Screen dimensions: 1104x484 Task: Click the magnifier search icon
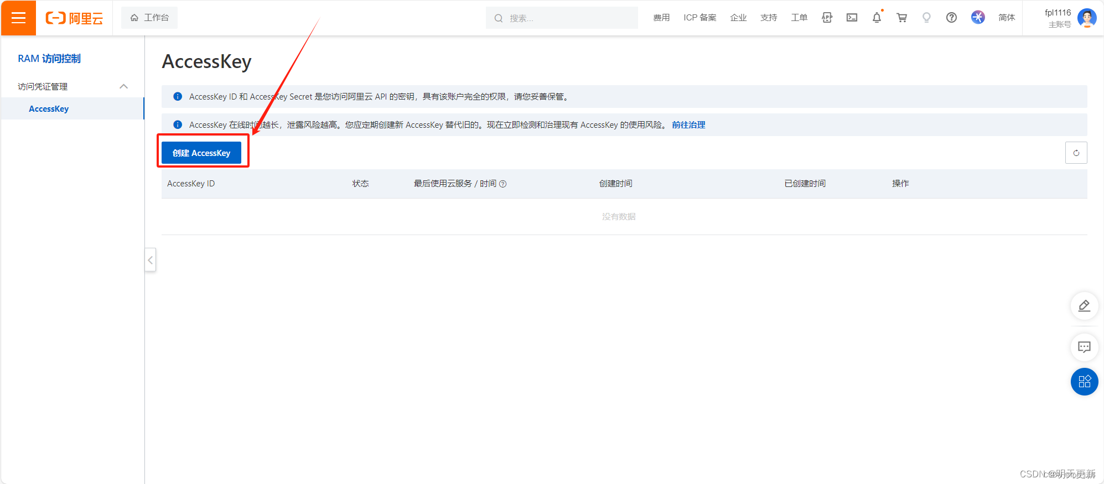tap(499, 18)
